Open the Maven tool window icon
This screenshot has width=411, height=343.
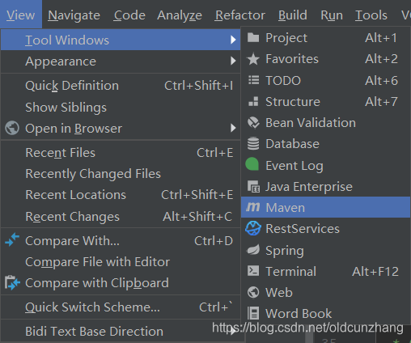pyautogui.click(x=253, y=207)
